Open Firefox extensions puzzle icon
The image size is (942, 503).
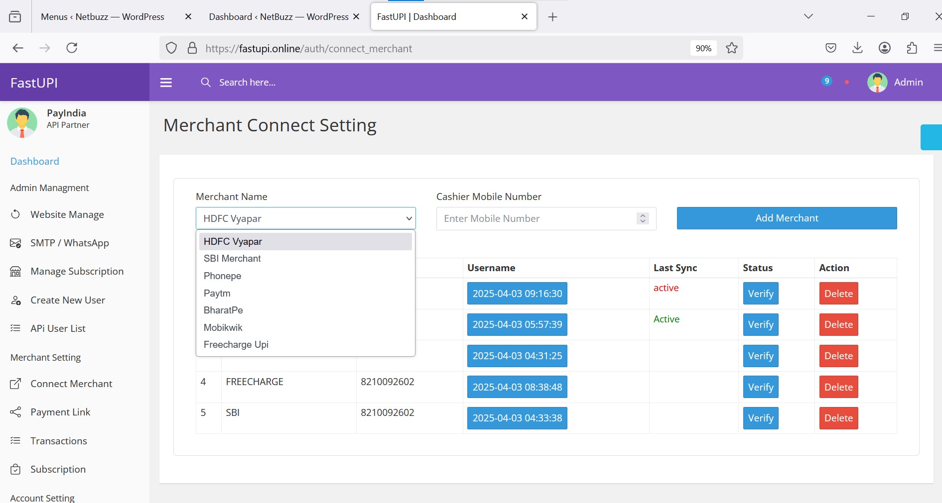(912, 48)
